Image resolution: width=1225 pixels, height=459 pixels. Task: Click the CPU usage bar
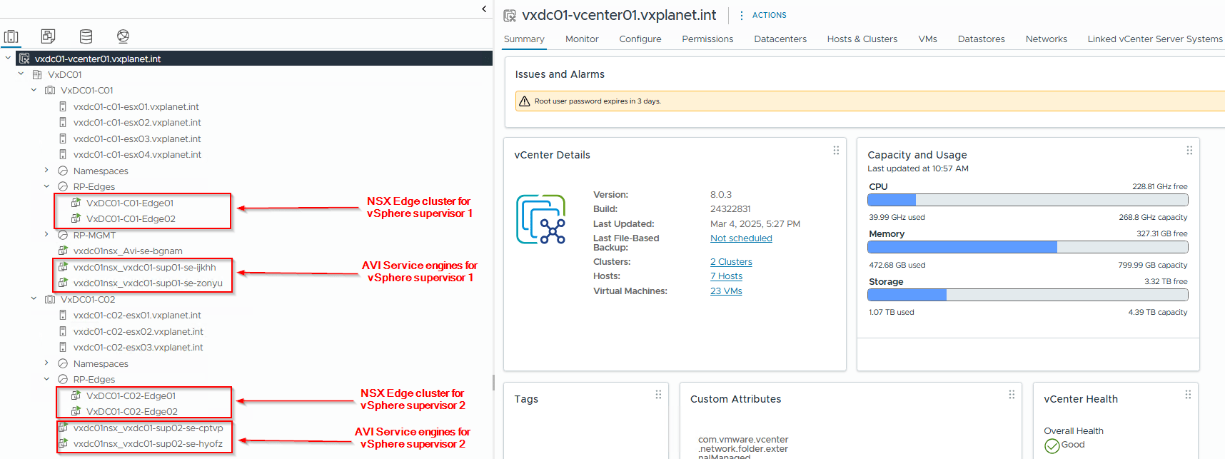click(1028, 200)
